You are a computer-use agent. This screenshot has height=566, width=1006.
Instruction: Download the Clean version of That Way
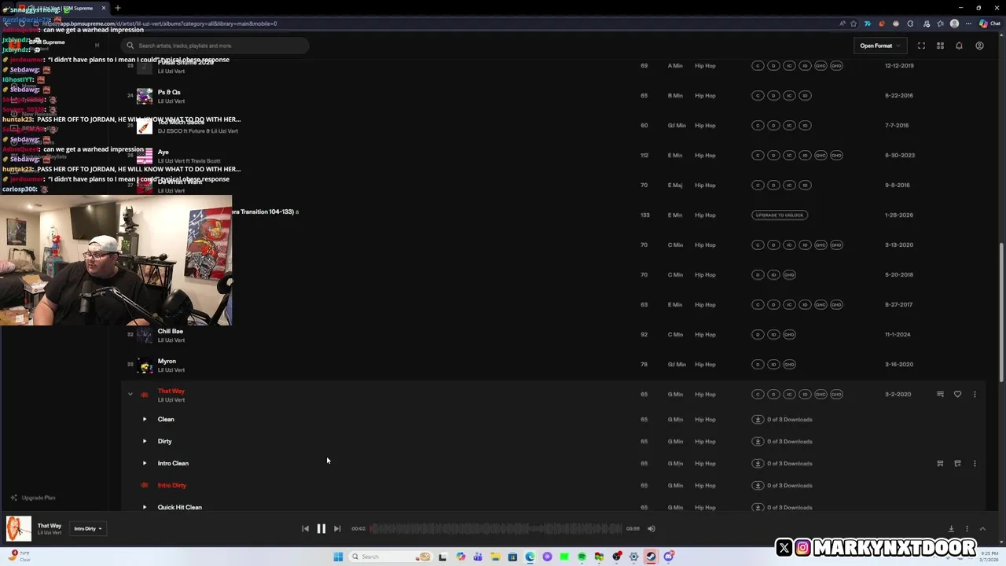coord(758,419)
